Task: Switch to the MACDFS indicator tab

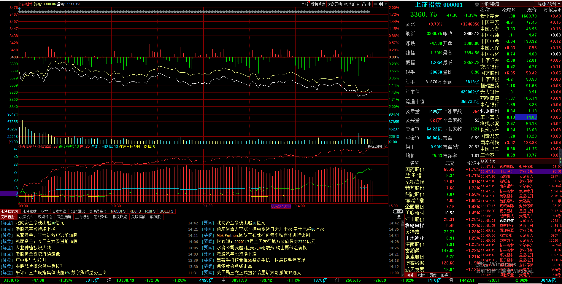Action: (x=118, y=211)
